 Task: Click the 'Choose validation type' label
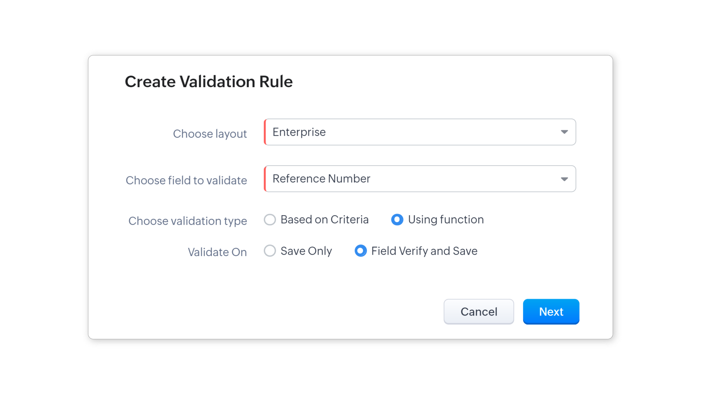[x=188, y=221]
